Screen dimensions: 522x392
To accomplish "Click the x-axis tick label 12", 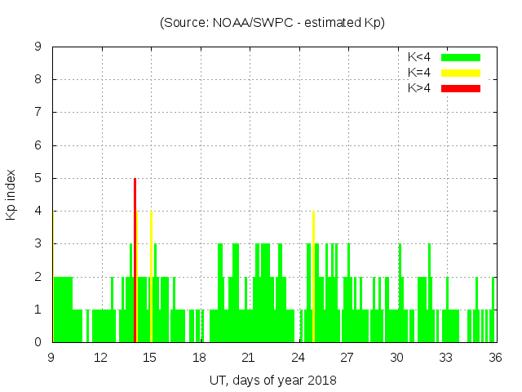I will (x=101, y=358).
